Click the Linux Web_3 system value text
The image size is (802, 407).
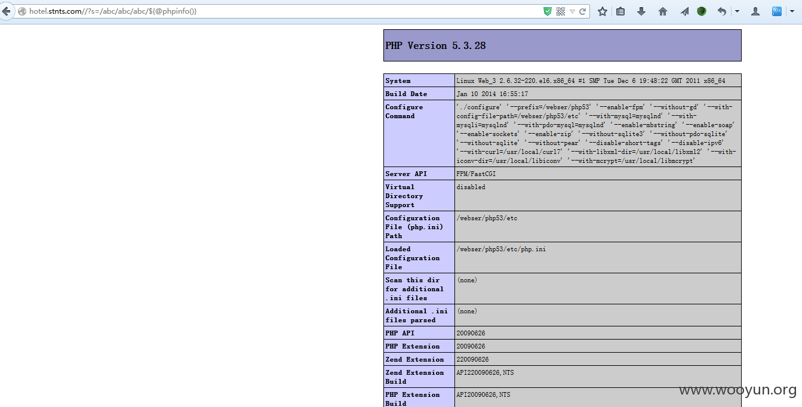click(x=591, y=81)
